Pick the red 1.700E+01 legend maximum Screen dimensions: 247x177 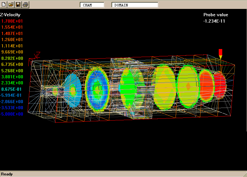12,21
